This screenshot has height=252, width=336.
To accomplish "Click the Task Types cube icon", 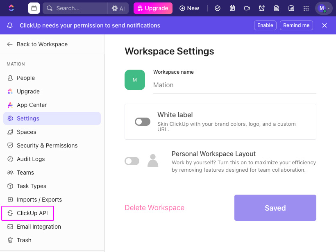I will pyautogui.click(x=10, y=186).
